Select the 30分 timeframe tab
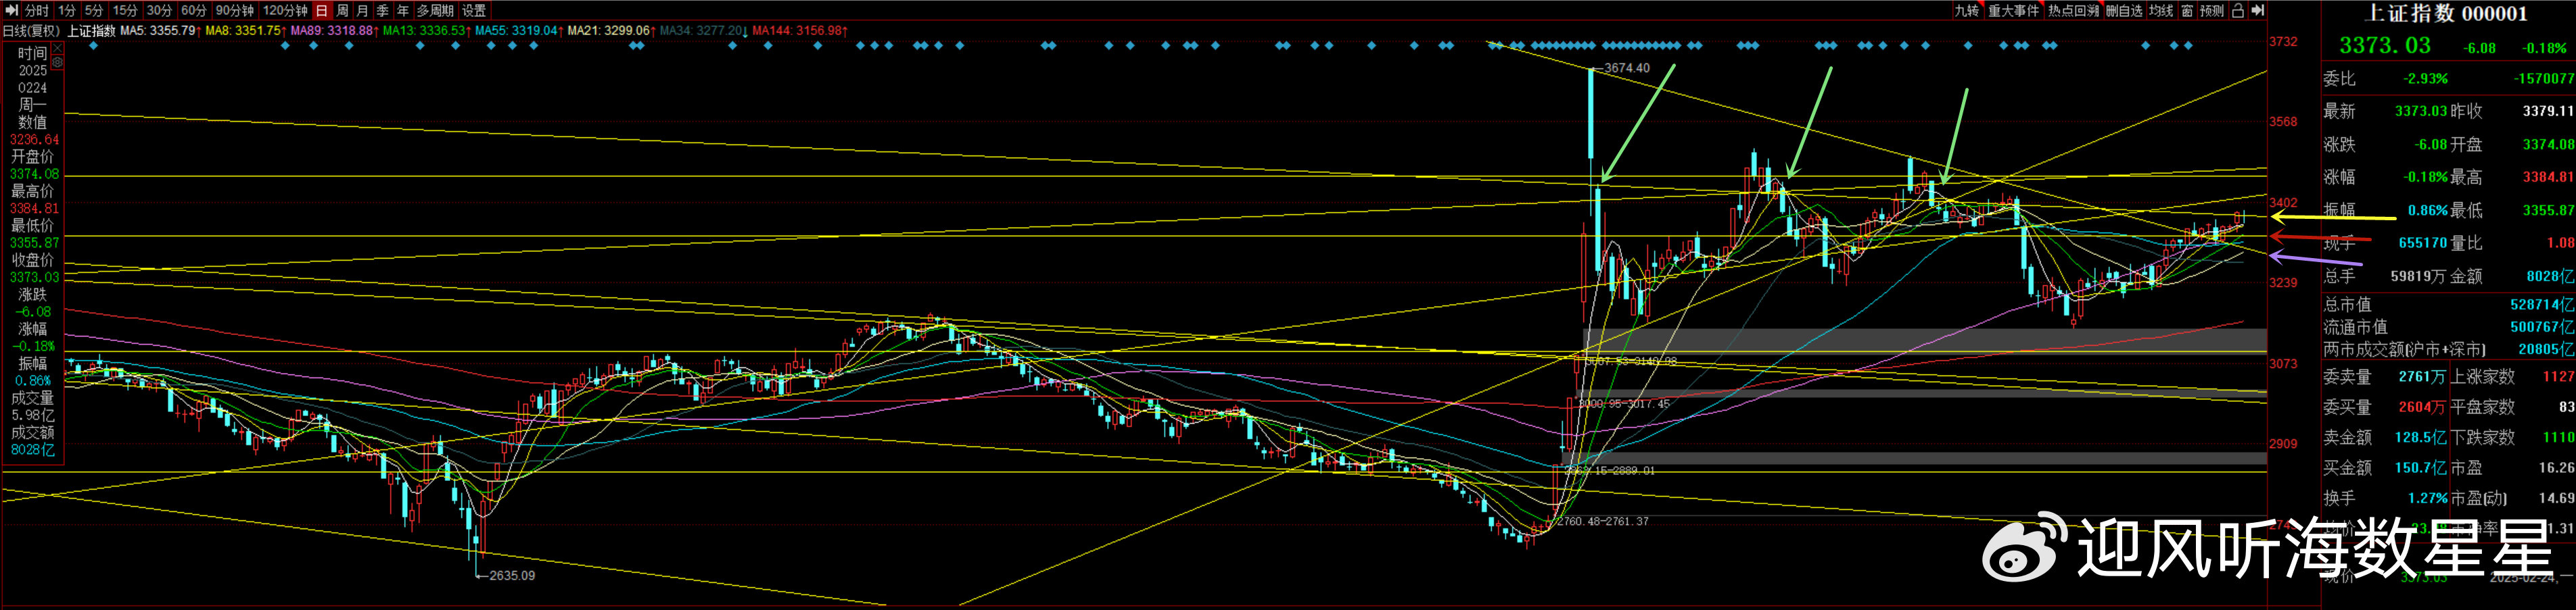Image resolution: width=2576 pixels, height=610 pixels. coord(159,10)
